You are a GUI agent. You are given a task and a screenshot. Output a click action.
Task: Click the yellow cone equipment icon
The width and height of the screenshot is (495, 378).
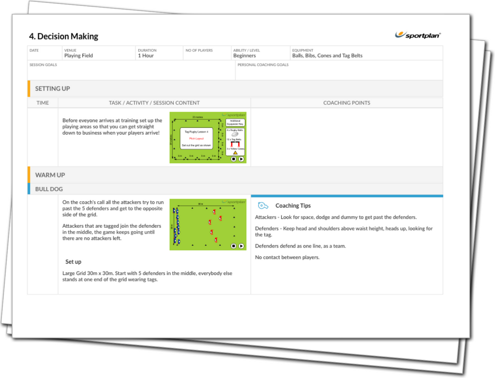(x=235, y=153)
